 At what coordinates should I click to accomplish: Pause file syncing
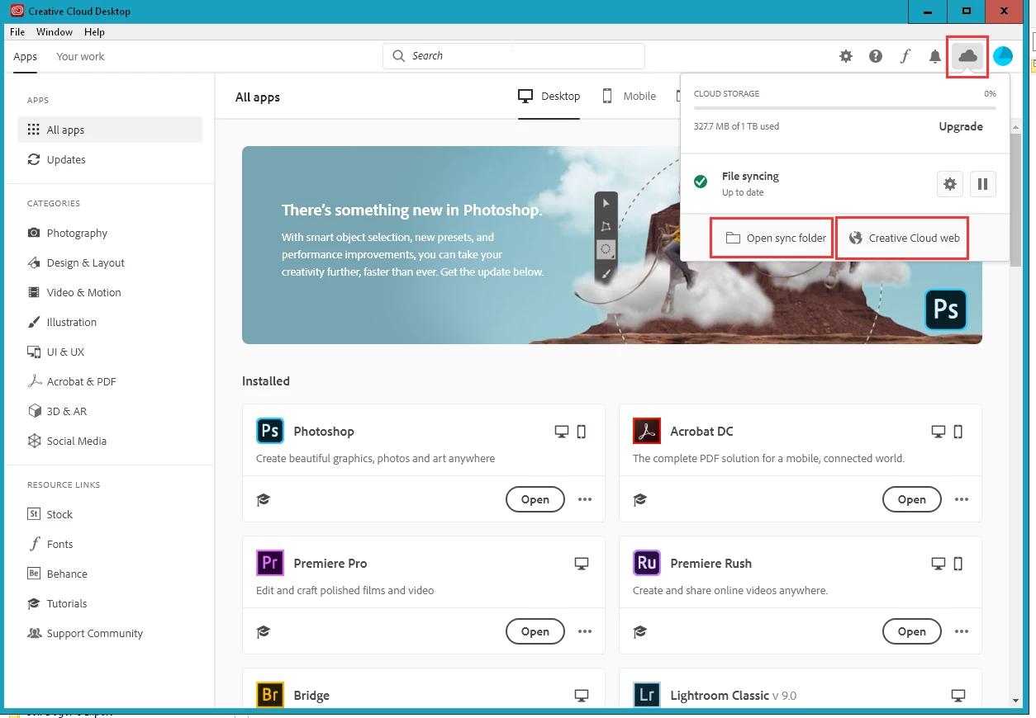tap(983, 184)
